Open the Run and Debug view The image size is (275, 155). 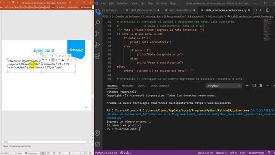[x=98, y=45]
